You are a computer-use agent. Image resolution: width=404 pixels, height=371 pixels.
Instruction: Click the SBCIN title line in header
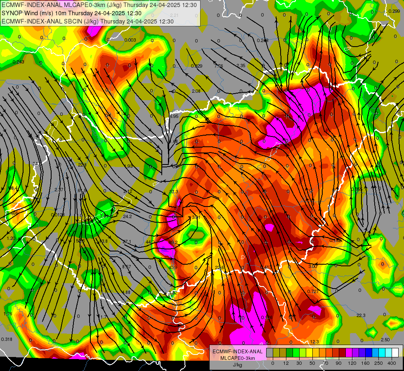point(87,21)
